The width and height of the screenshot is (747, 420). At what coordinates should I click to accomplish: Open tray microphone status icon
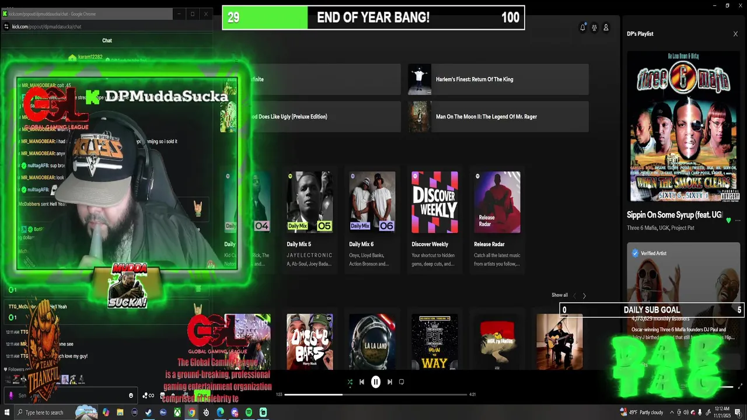coord(700,412)
